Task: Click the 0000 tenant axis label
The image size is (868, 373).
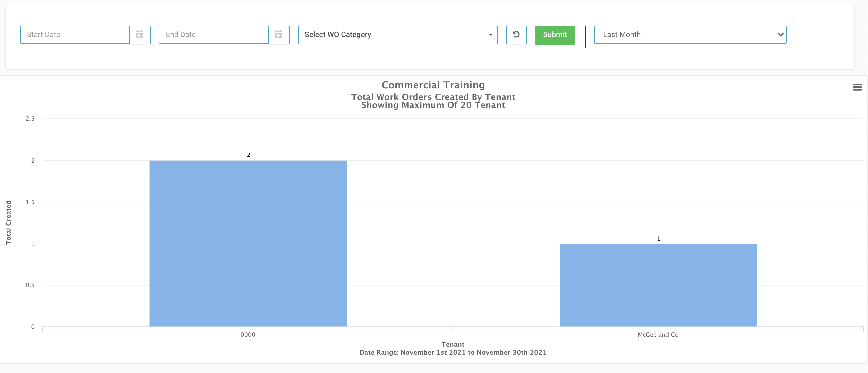Action: pos(248,335)
